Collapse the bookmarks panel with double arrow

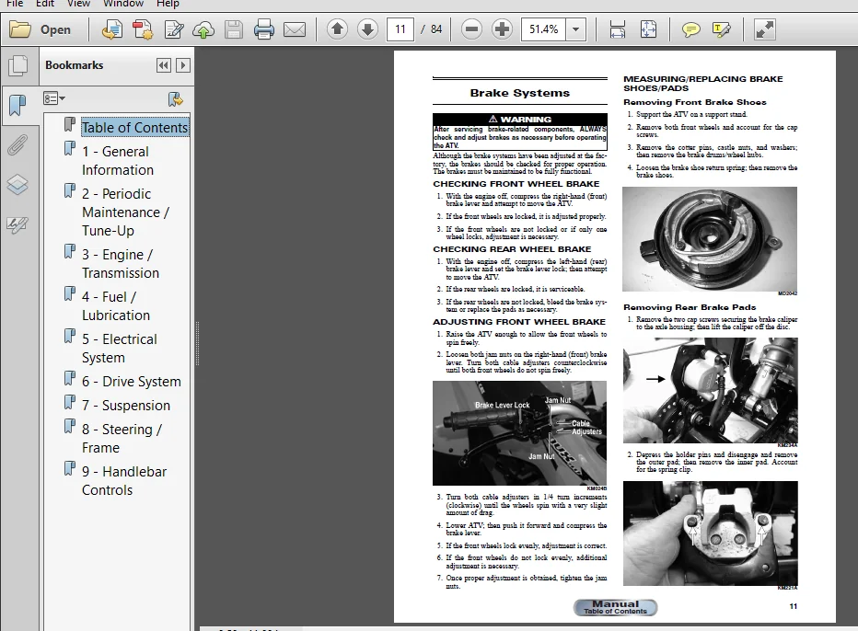tap(163, 65)
